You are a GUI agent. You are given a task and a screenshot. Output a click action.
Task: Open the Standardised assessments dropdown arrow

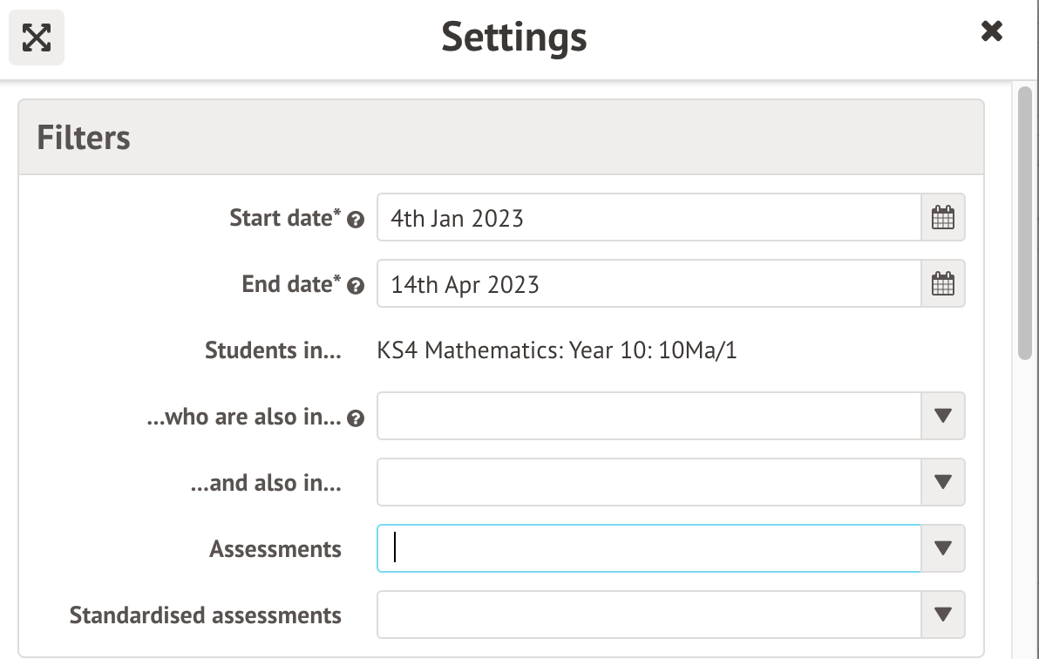[943, 615]
